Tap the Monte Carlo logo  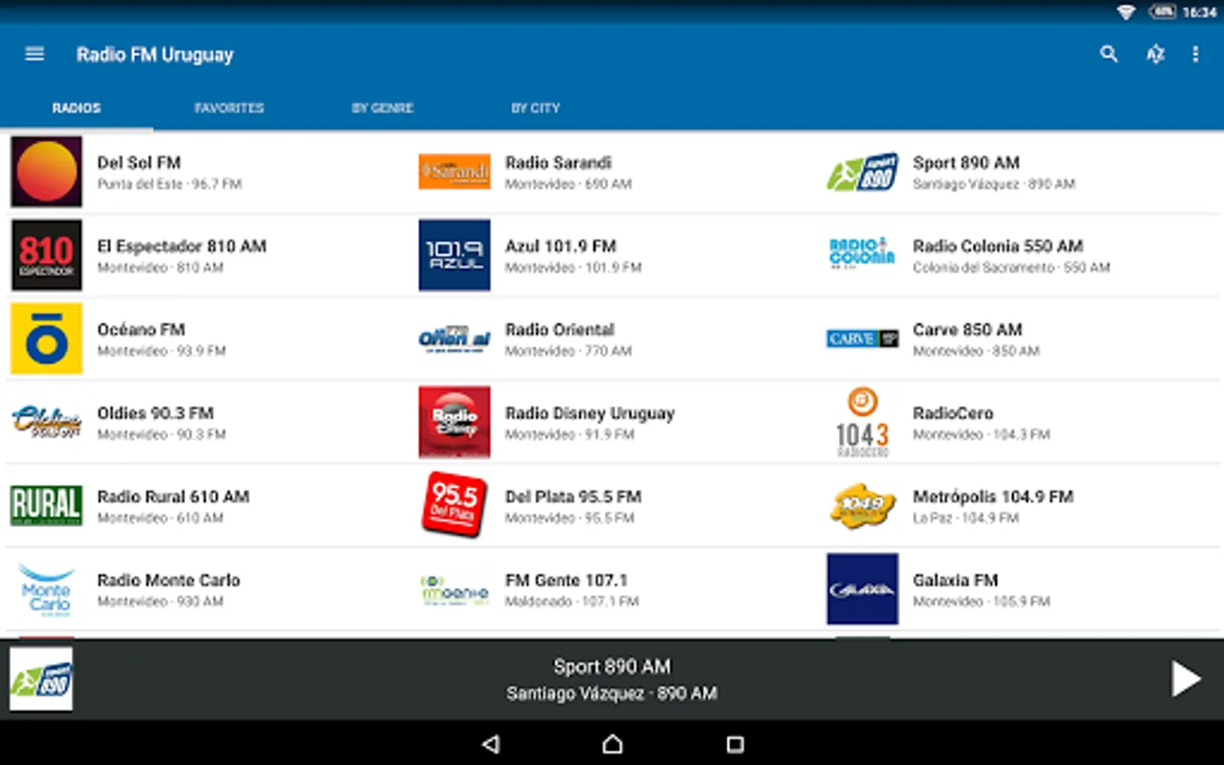tap(47, 589)
